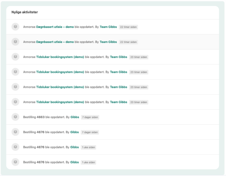The image size is (226, 176).
Task: Open Team Gibbs link in the first row
Action: (x=108, y=27)
